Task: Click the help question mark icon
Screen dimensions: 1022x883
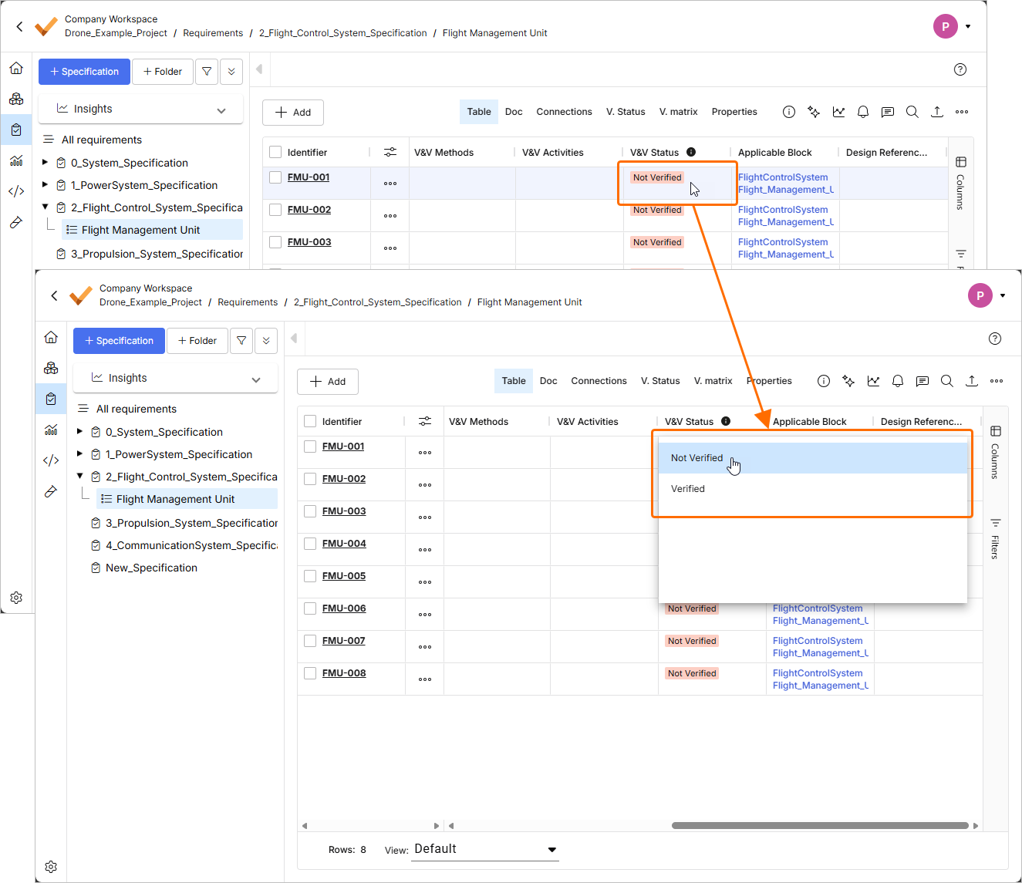Action: coord(995,339)
